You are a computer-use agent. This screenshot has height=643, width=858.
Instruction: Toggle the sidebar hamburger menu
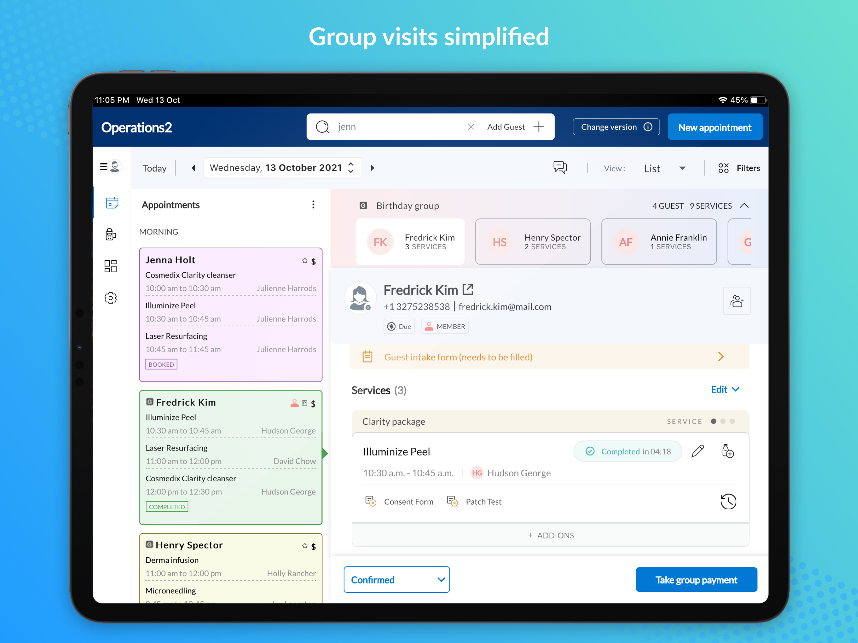click(104, 167)
